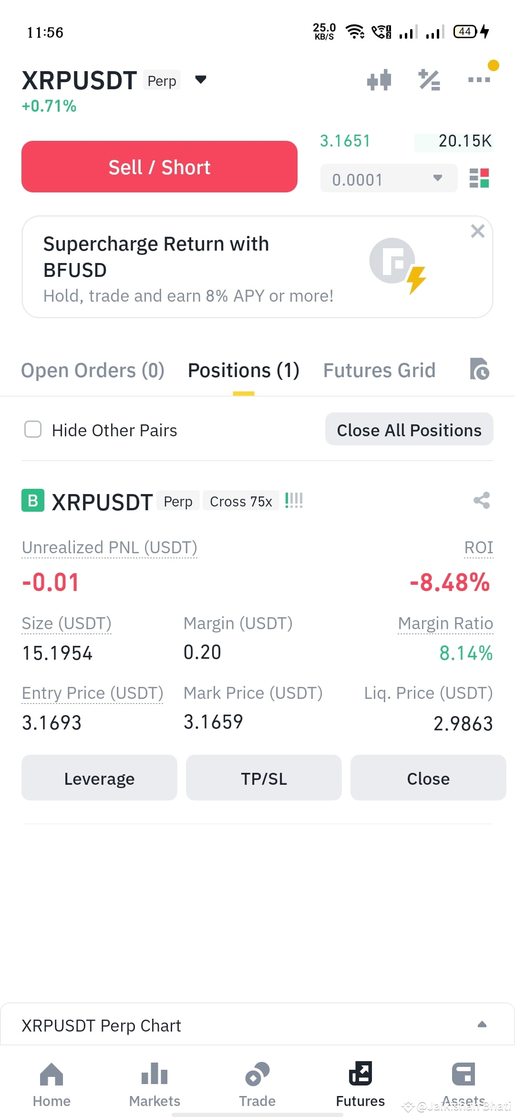Switch to Futures Grid tab
This screenshot has height=1117, width=515.
[380, 370]
